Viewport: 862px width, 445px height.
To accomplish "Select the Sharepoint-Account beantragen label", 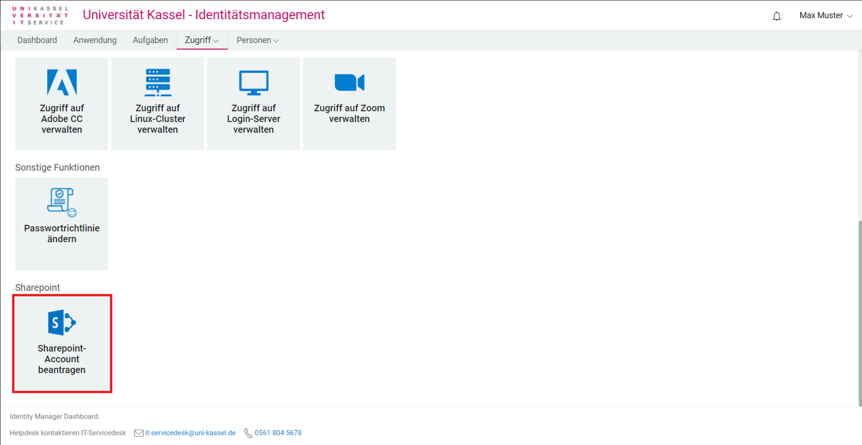I will coord(62,359).
